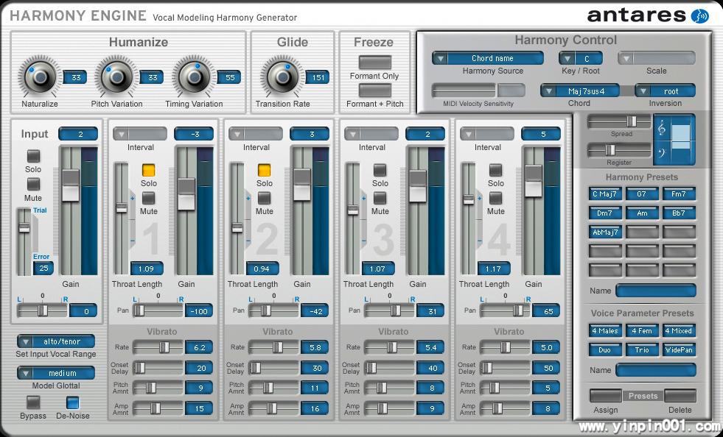Mute the Input channel
Viewport: 723px width, 437px height.
33,185
